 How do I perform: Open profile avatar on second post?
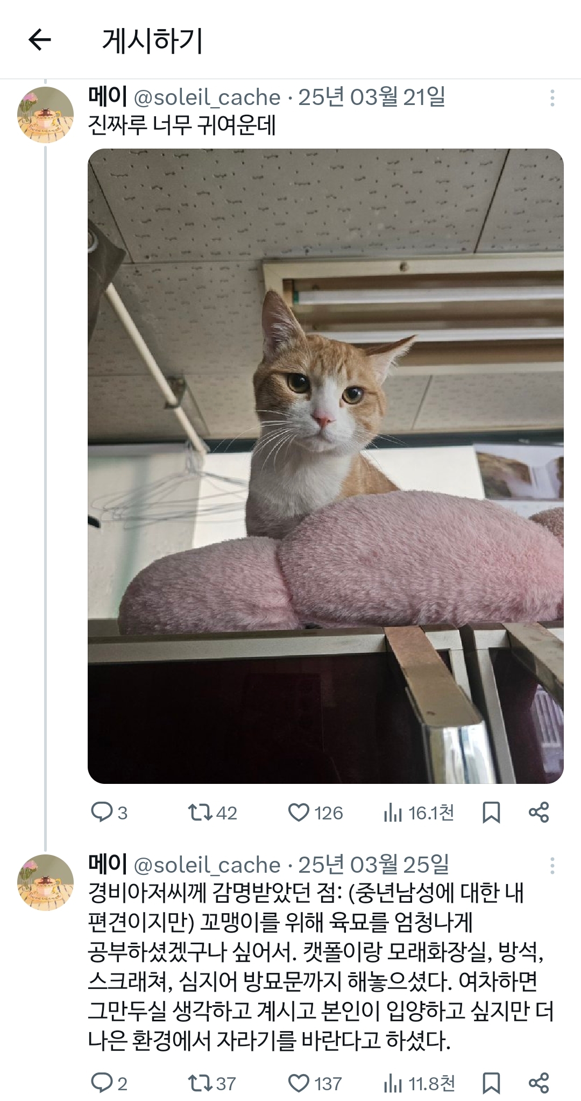45,881
